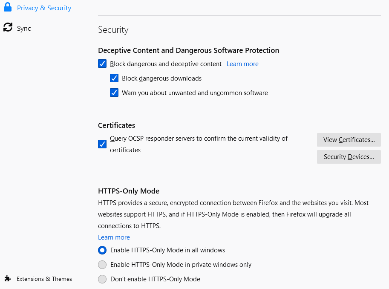Image resolution: width=389 pixels, height=289 pixels.
Task: Uncheck the Query OCSP responder servers checkbox
Action: point(102,144)
